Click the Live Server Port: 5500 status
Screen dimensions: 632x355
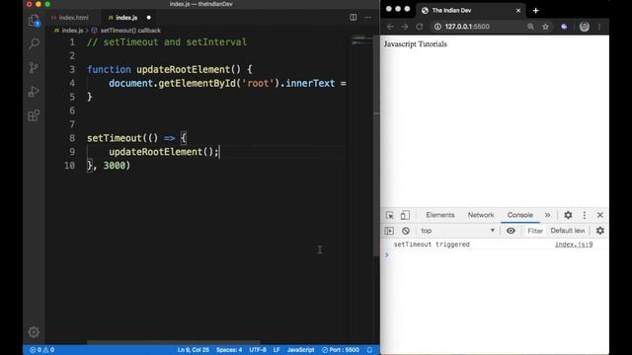pos(341,350)
